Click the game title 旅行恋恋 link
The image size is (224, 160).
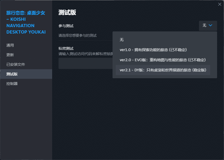26,22
